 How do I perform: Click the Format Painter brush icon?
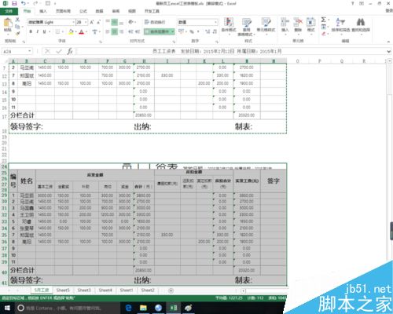coord(17,33)
